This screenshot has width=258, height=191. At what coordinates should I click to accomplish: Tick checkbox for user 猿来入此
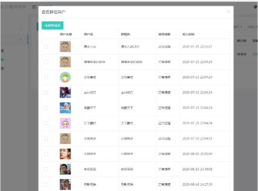pos(46,47)
